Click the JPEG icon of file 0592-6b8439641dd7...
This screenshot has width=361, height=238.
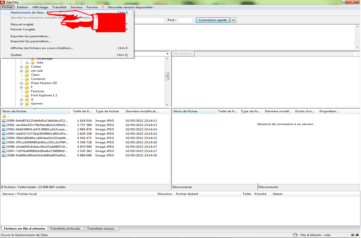coord(4,129)
